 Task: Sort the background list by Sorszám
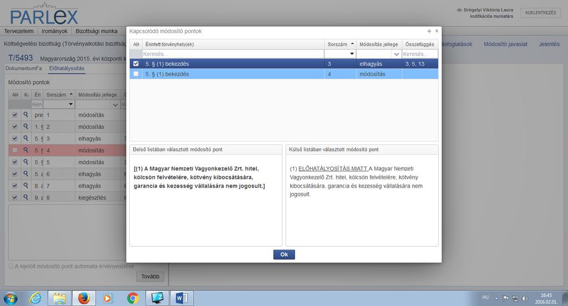(x=59, y=95)
